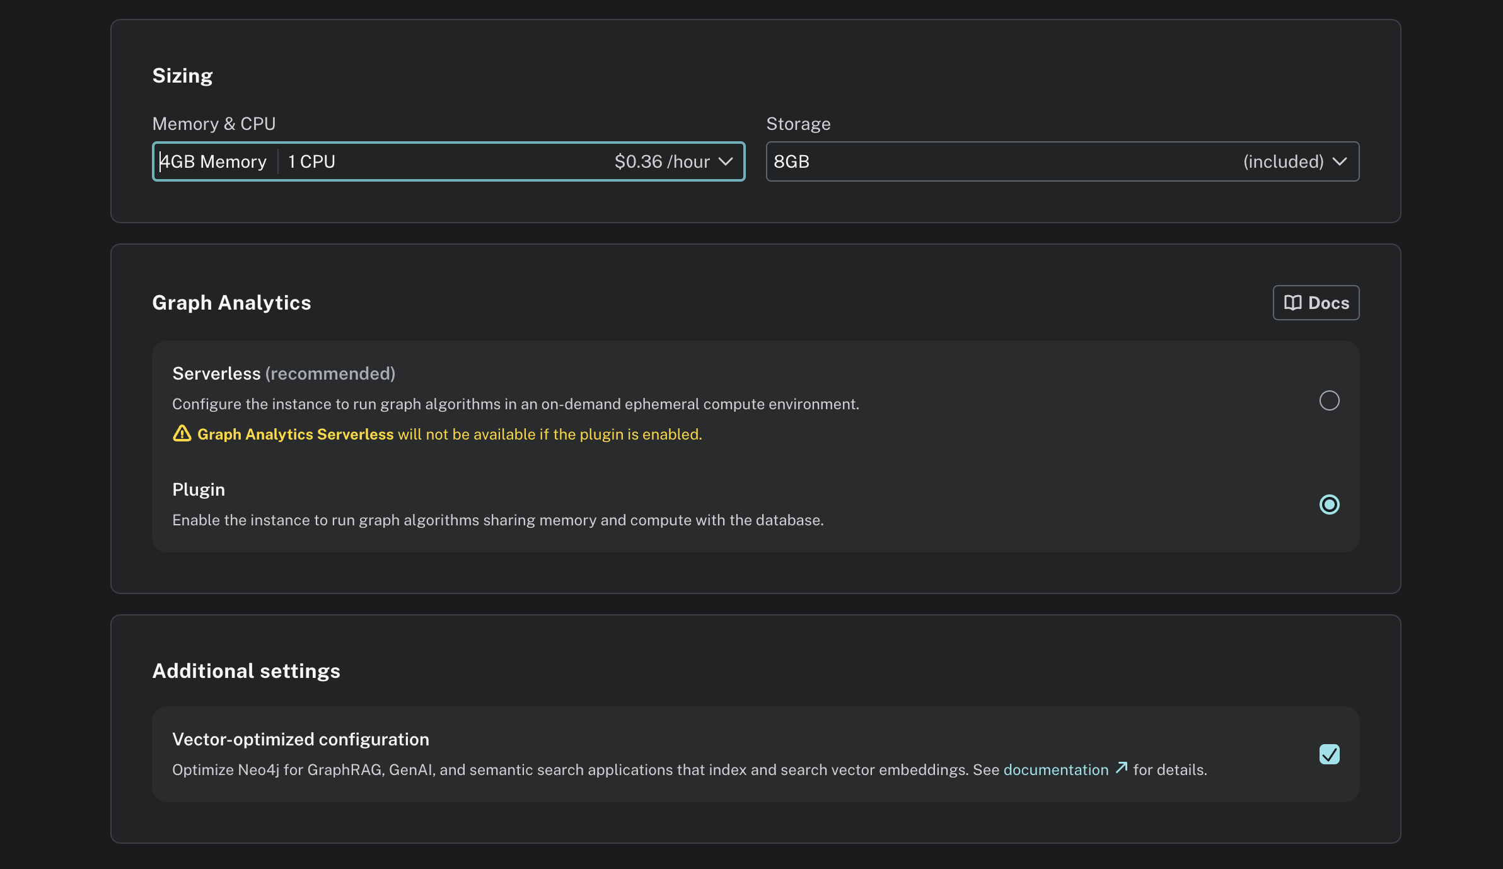
Task: Click the Serverless option description row
Action: tap(516, 404)
